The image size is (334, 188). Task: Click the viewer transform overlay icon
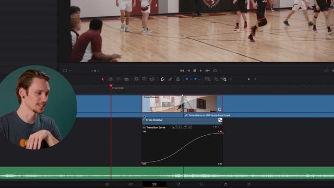[x=65, y=71]
